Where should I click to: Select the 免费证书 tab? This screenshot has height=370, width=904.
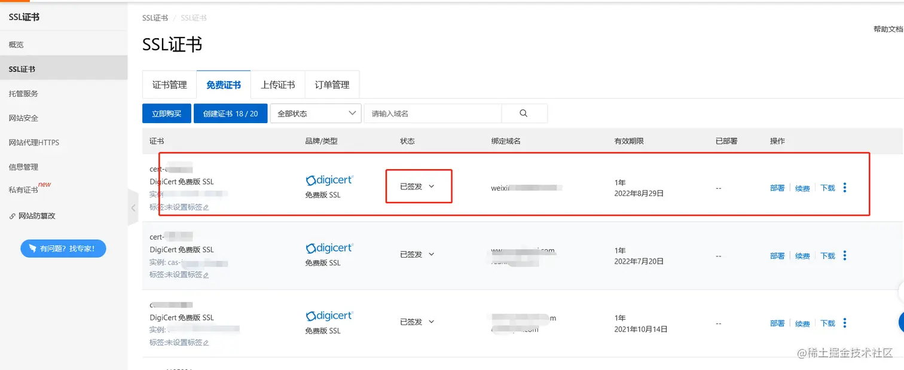(224, 85)
